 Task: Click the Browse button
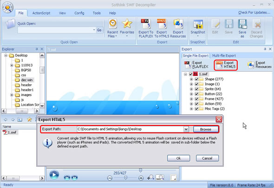[x=206, y=129]
